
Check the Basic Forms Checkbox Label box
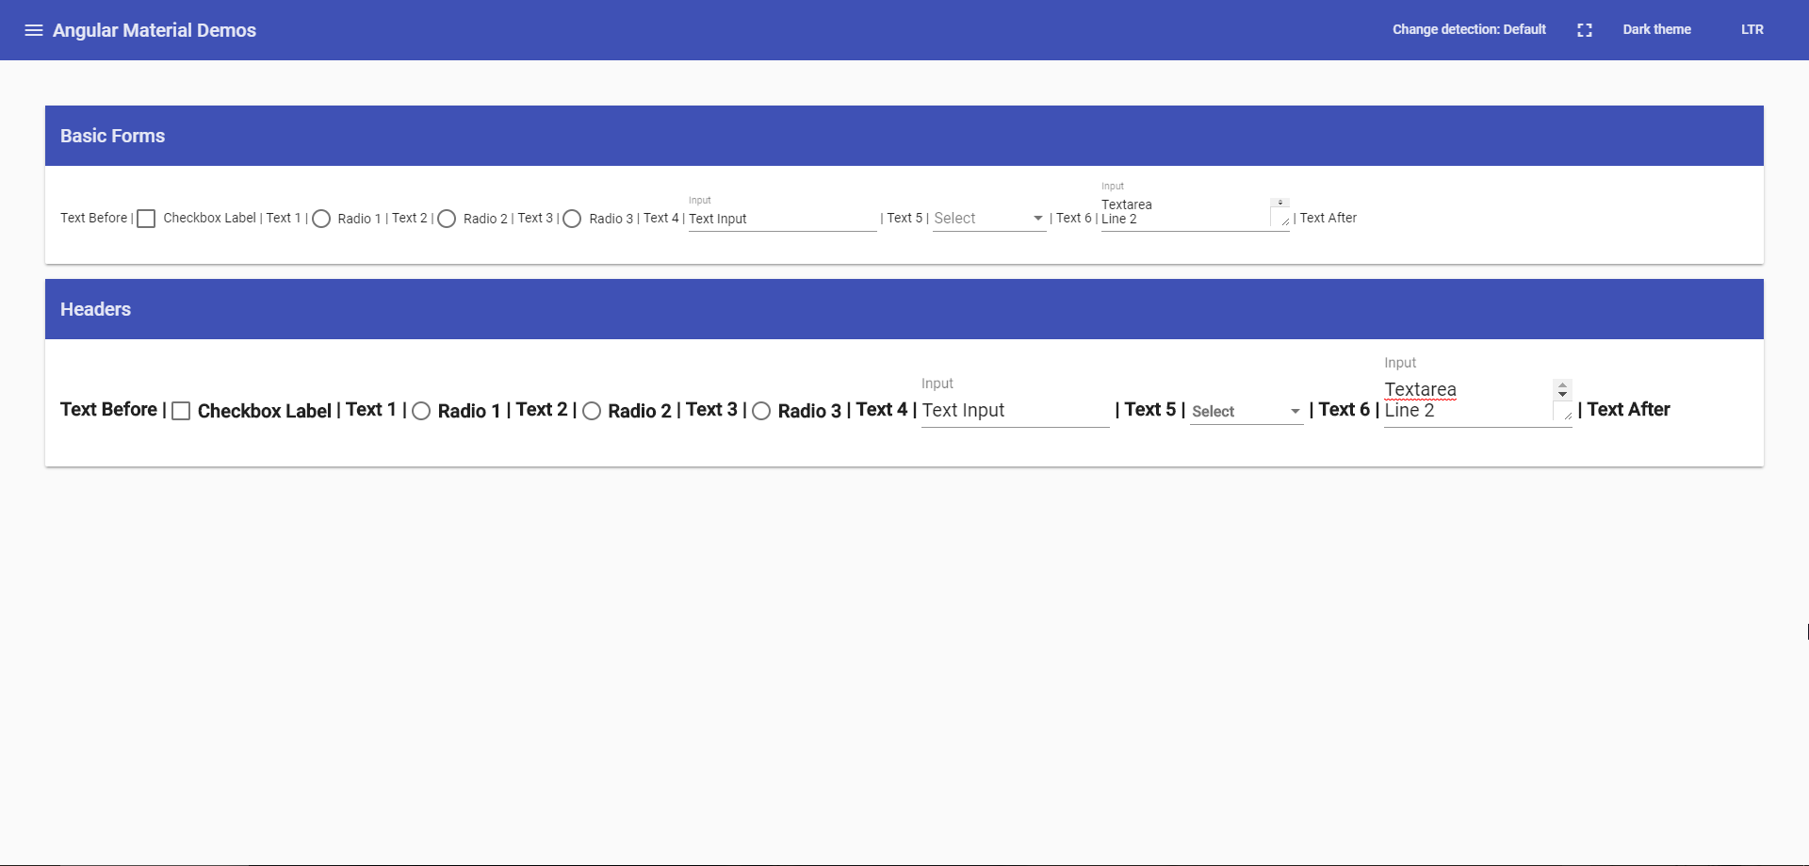tap(146, 219)
